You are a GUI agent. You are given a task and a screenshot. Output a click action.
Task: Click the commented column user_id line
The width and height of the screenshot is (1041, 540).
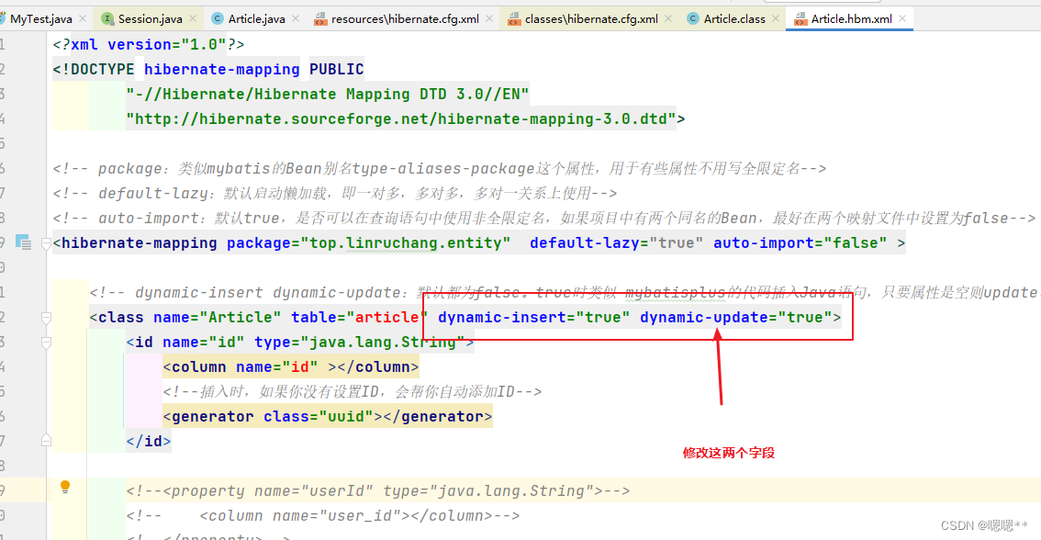(x=322, y=515)
